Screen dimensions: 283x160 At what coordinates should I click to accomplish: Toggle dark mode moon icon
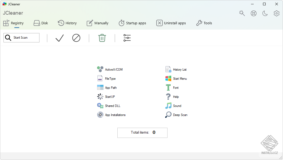(x=265, y=13)
